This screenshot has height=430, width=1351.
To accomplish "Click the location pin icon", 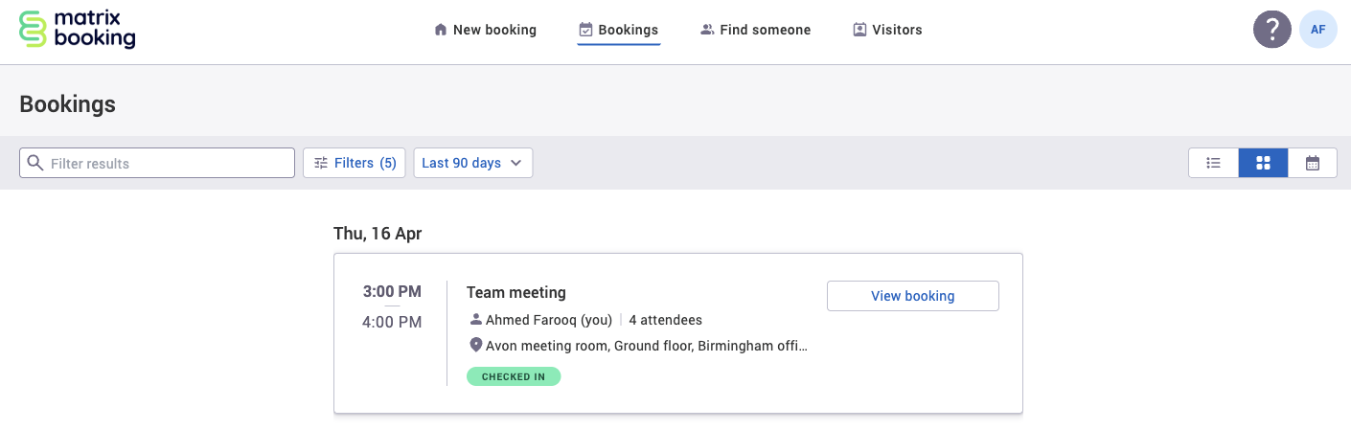I will [x=475, y=345].
